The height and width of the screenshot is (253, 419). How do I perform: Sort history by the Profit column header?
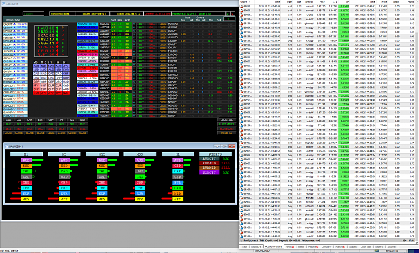click(x=407, y=1)
